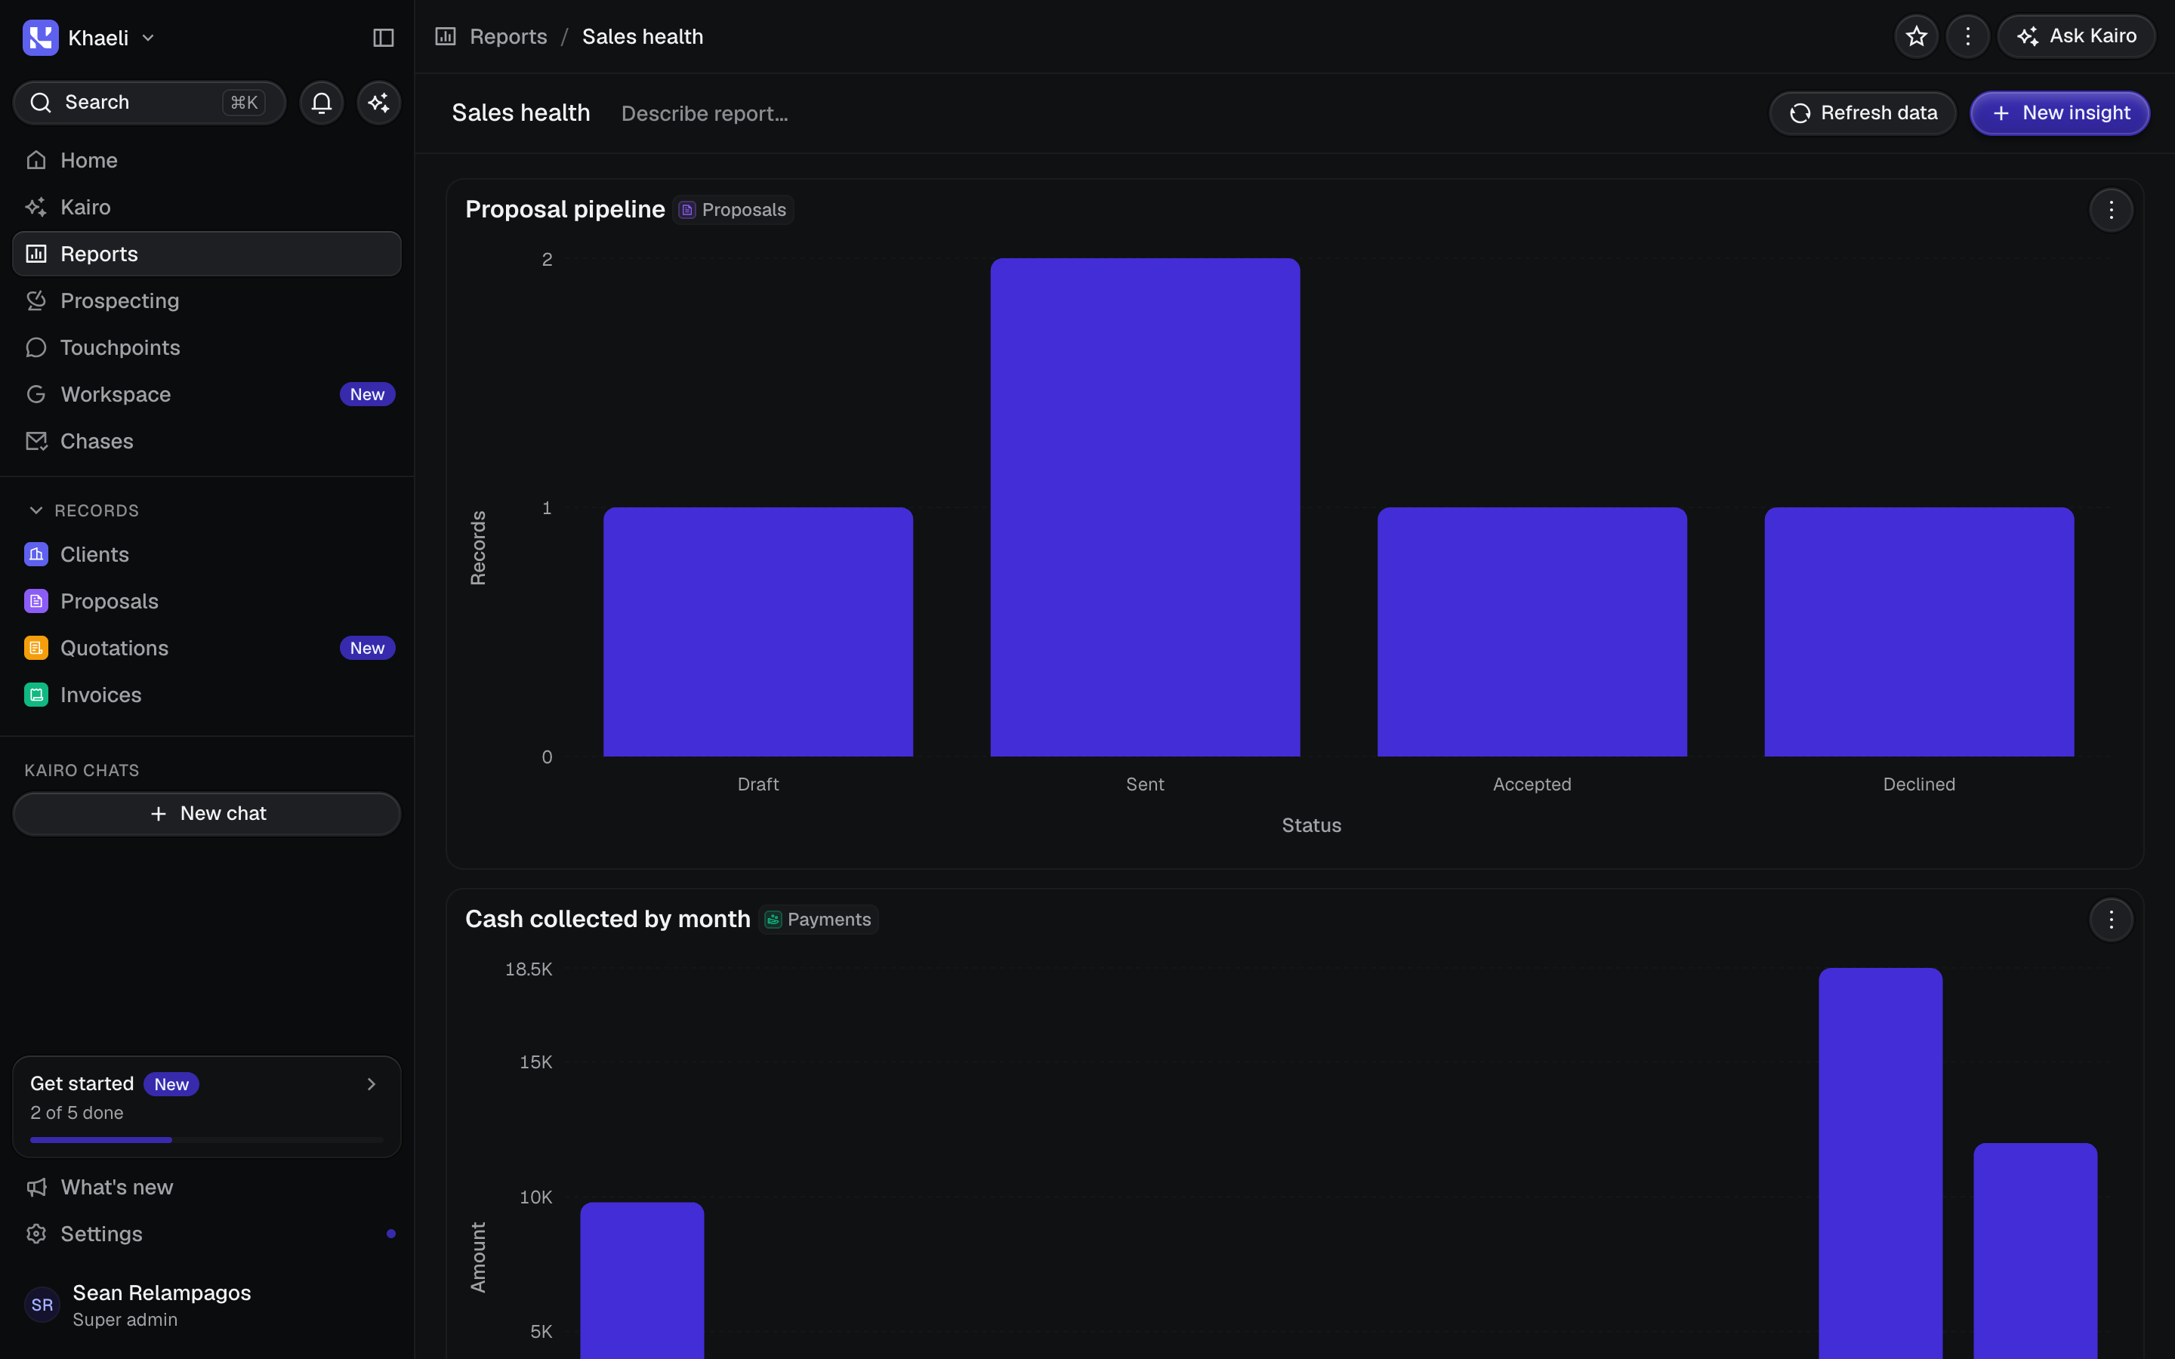This screenshot has width=2175, height=1359.
Task: Click Settings notification dot
Action: click(x=391, y=1234)
